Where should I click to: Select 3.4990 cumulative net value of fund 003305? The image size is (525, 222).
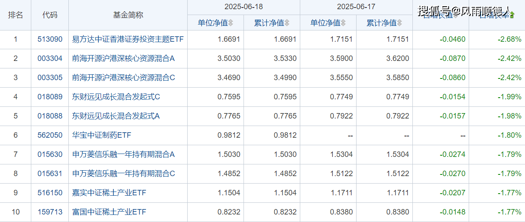pos(285,78)
